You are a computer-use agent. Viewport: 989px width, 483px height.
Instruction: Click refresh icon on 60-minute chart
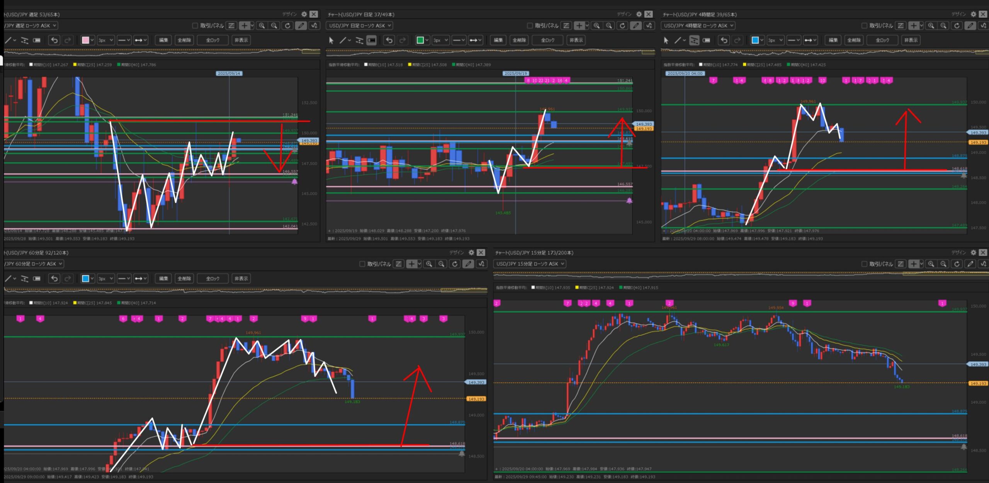tap(455, 264)
